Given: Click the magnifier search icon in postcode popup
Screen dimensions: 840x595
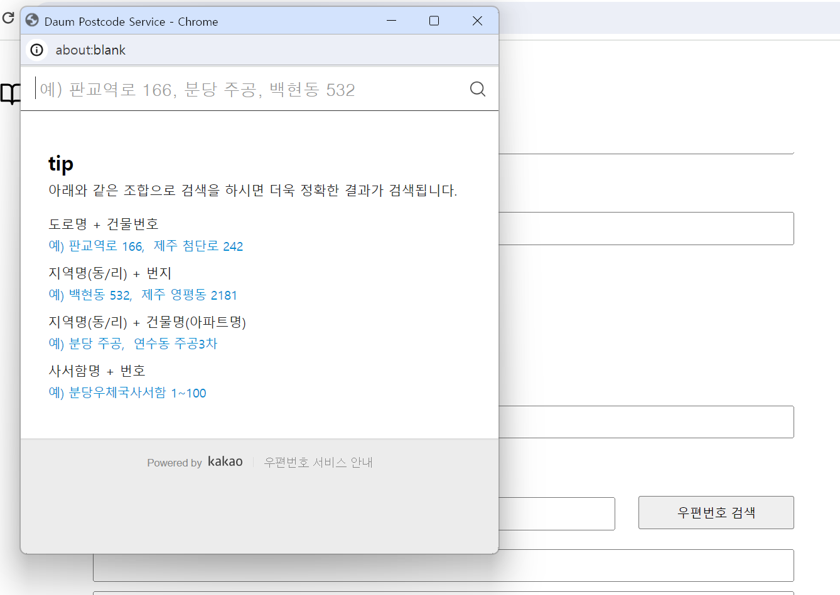Looking at the screenshot, I should (478, 89).
